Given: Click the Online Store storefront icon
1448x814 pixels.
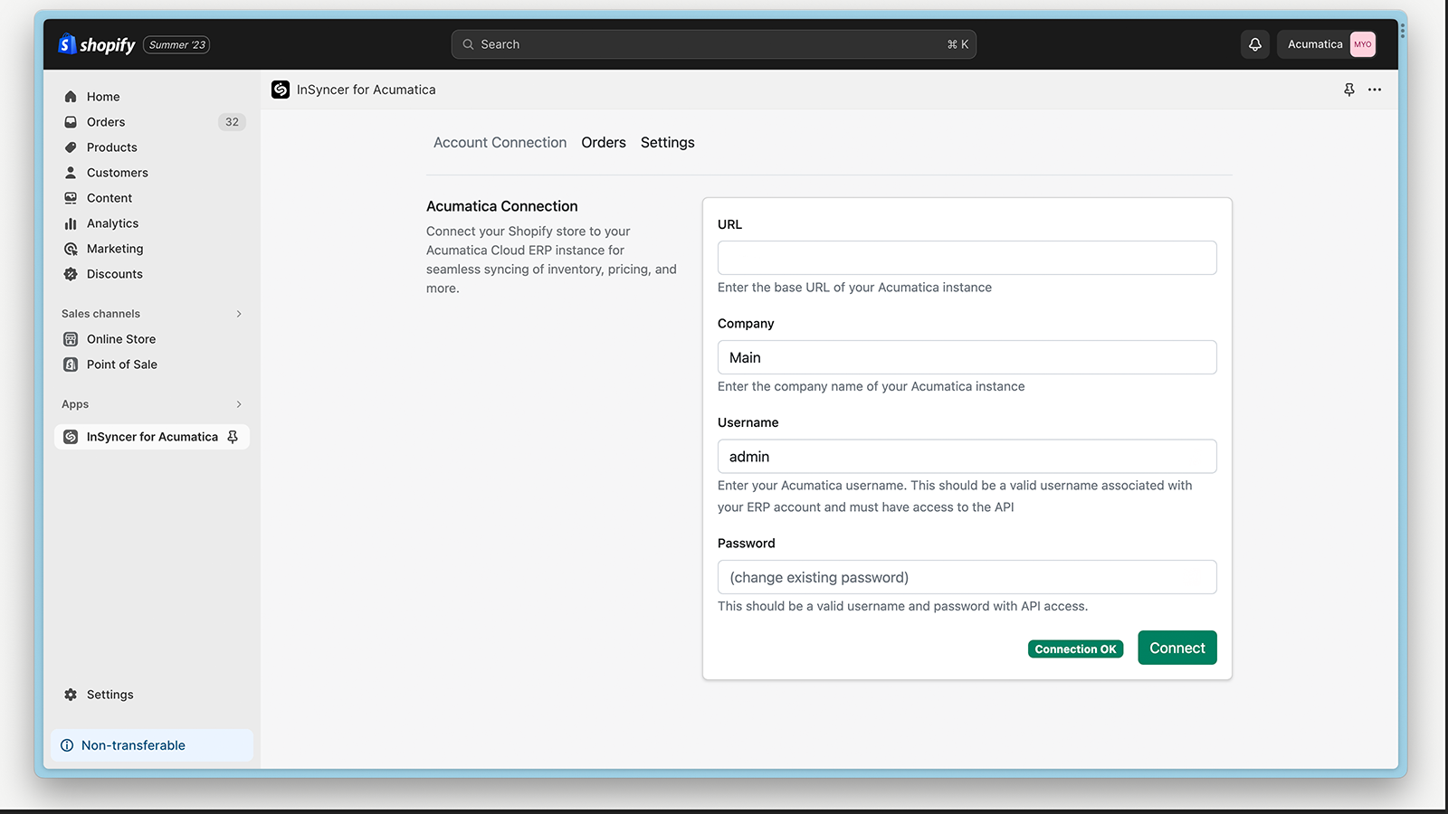Looking at the screenshot, I should [71, 339].
